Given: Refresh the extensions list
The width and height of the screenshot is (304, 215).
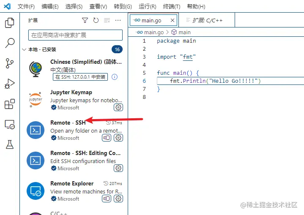Looking at the screenshot, I should 96,20.
